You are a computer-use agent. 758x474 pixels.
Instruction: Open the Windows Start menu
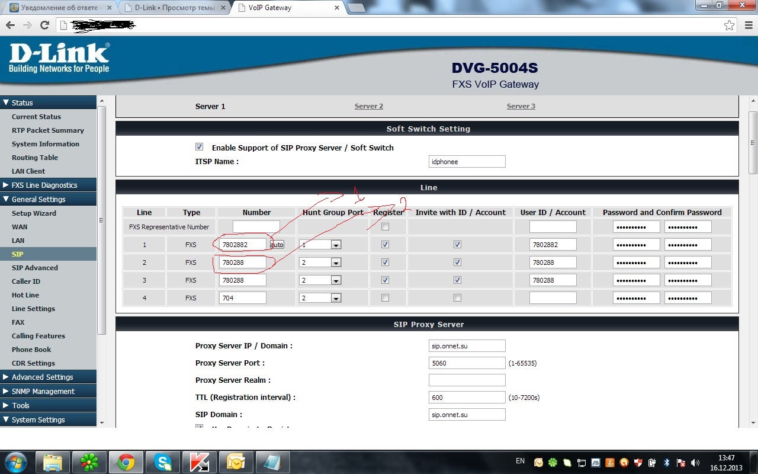(15, 462)
